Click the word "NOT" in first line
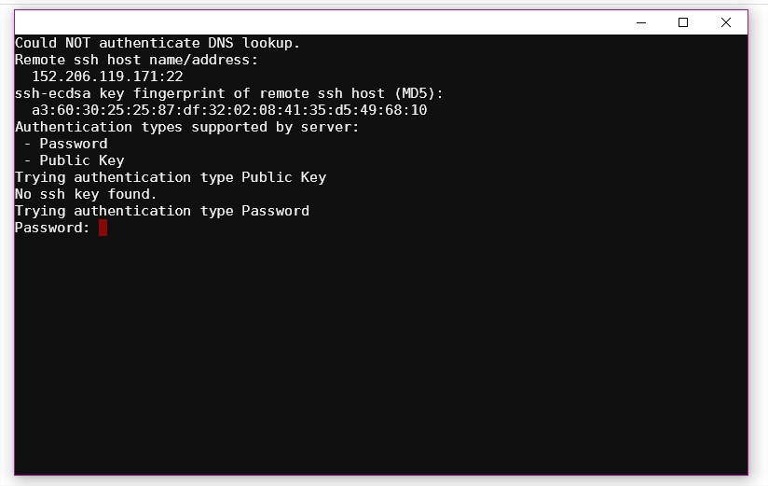 [78, 43]
